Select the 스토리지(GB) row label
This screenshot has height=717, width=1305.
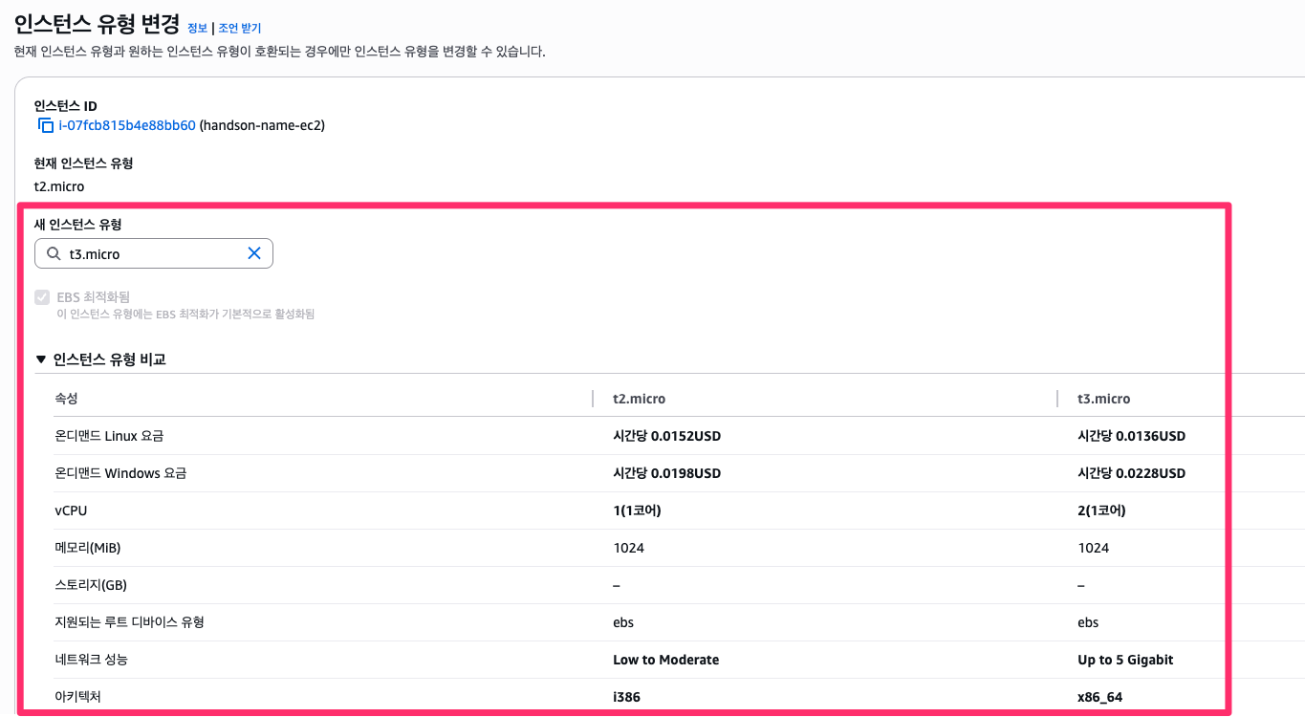pyautogui.click(x=91, y=585)
